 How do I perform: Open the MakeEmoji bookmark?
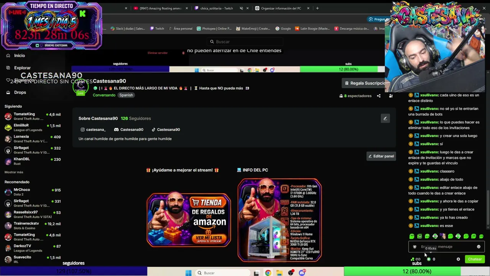253,28
